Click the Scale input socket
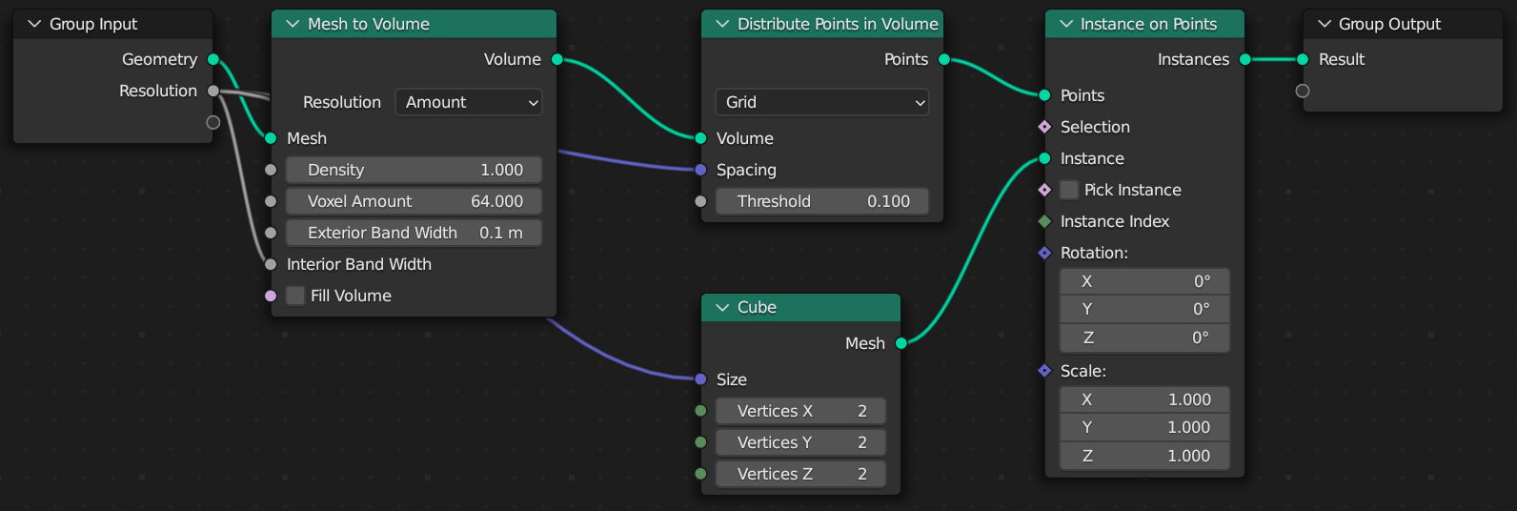 pos(1044,371)
